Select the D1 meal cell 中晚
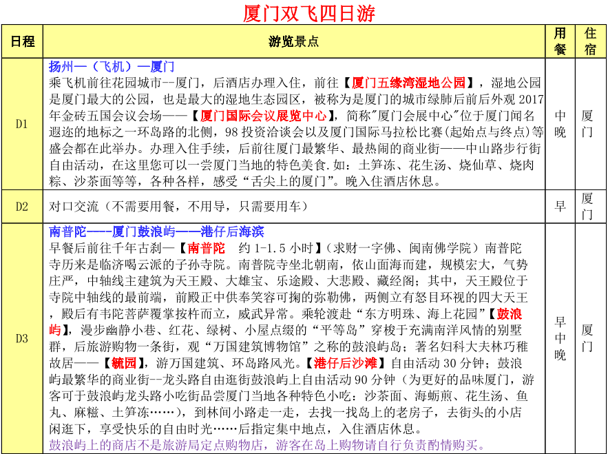The image size is (608, 454). [x=560, y=124]
